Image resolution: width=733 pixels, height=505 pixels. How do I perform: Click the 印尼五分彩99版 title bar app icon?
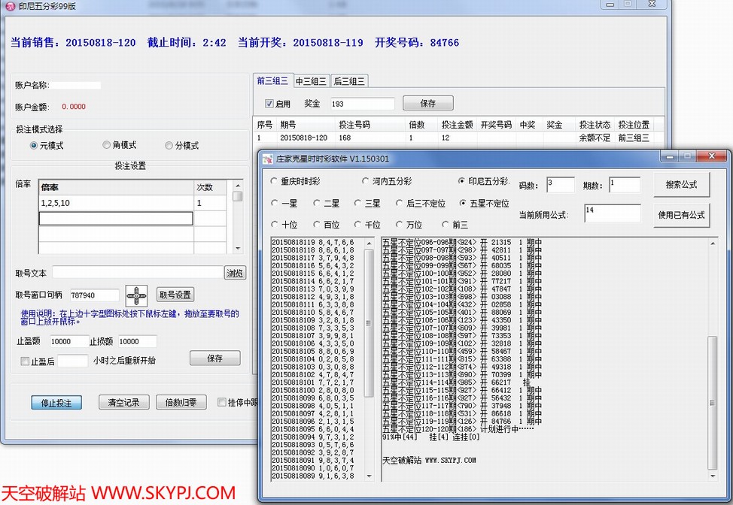click(10, 6)
